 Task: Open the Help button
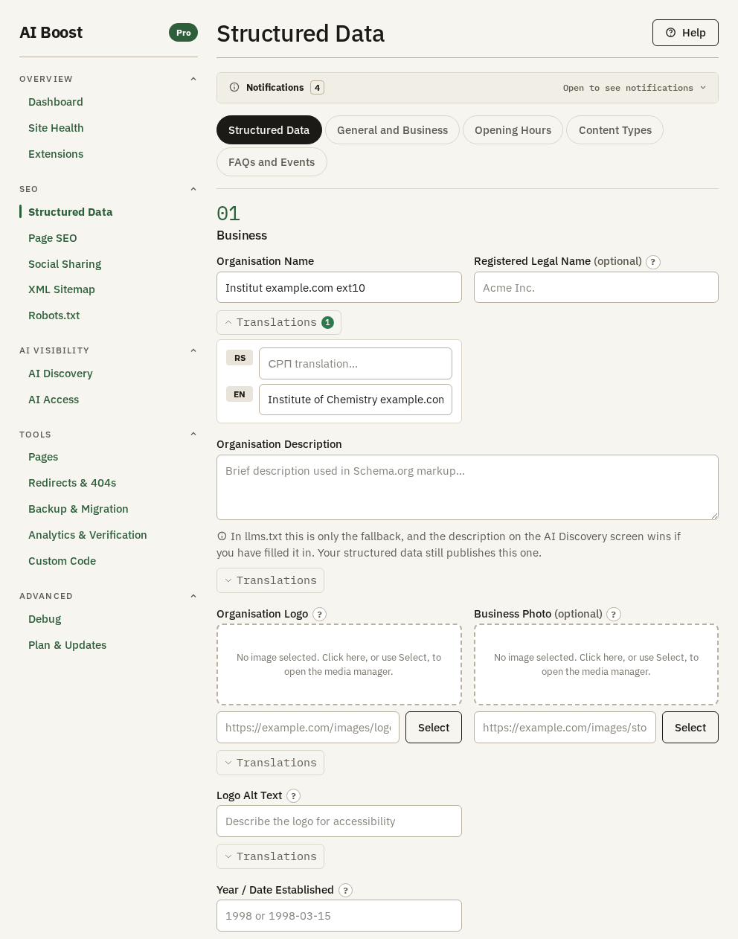coord(685,33)
